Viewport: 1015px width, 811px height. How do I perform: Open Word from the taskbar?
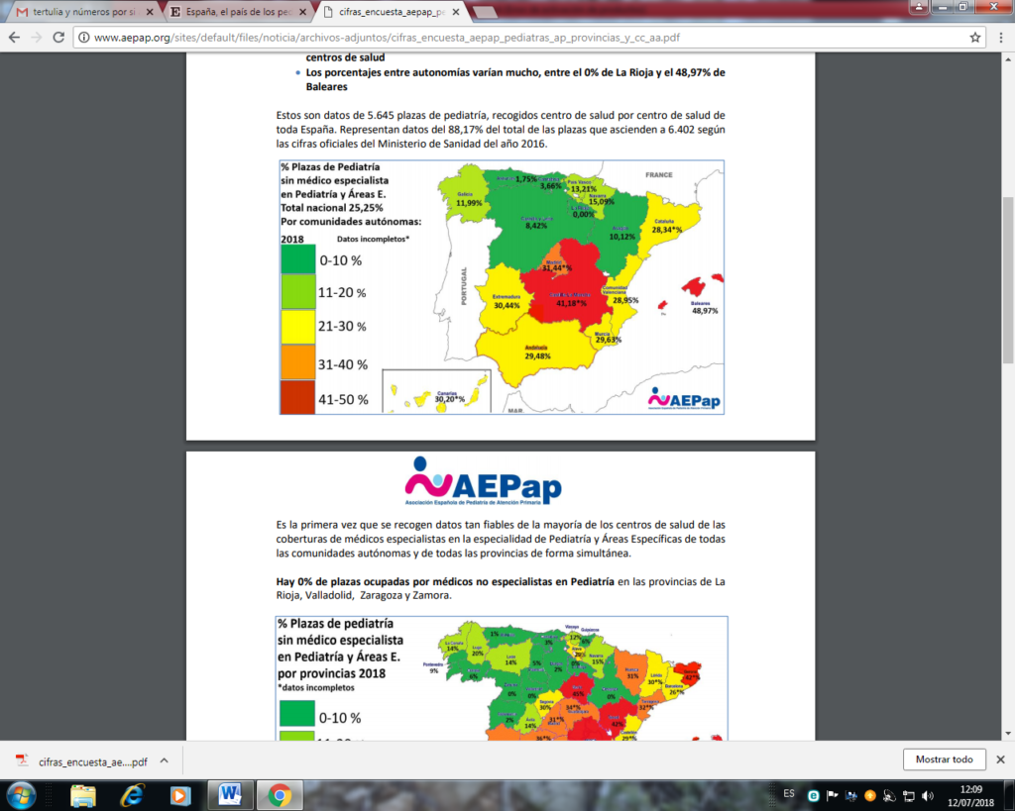pyautogui.click(x=230, y=794)
